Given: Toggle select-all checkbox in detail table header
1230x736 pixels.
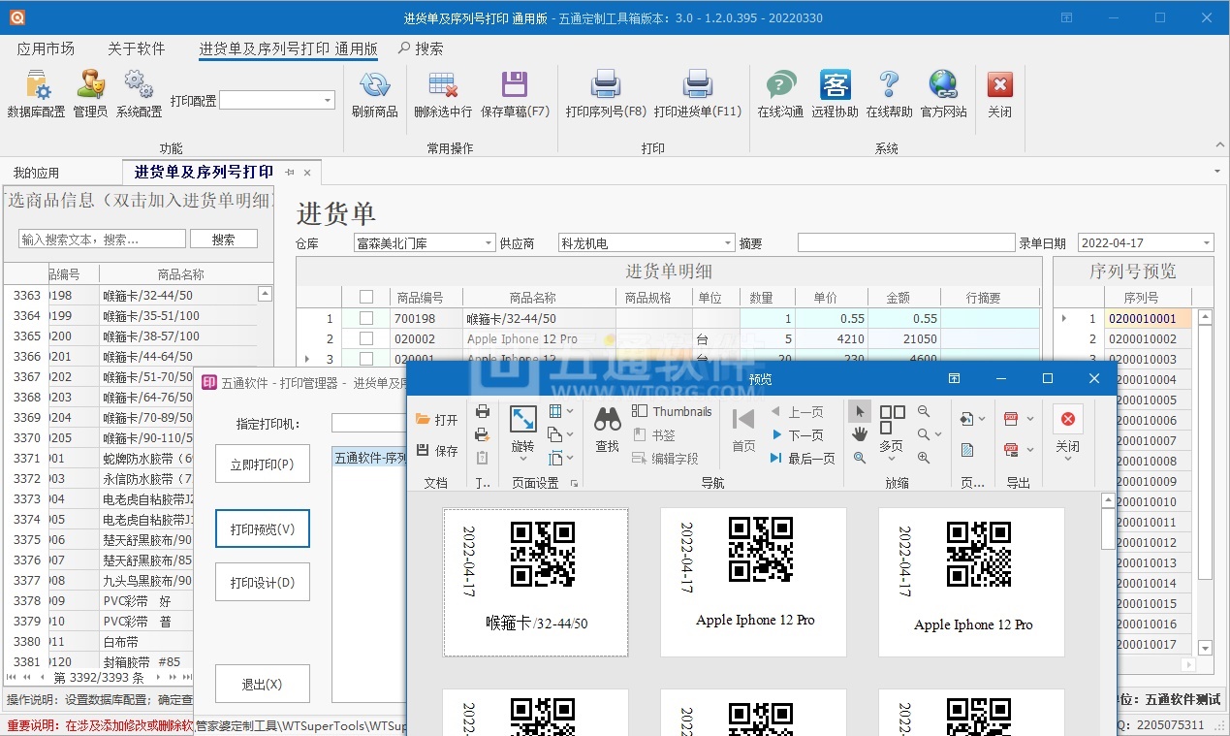Looking at the screenshot, I should (x=366, y=298).
